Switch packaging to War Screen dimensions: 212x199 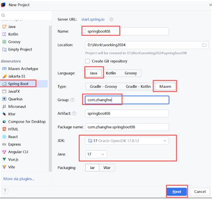(107, 168)
